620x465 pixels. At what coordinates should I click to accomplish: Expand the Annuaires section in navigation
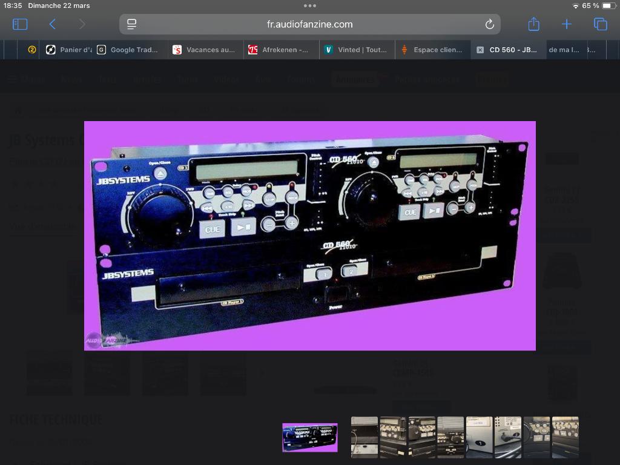click(355, 79)
